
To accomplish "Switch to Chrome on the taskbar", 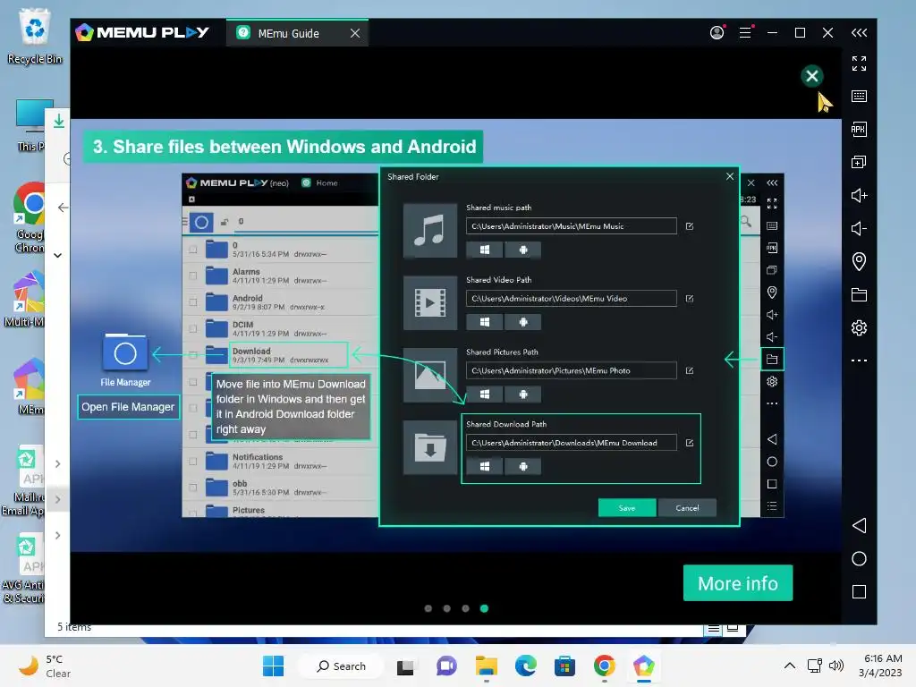I will (604, 666).
